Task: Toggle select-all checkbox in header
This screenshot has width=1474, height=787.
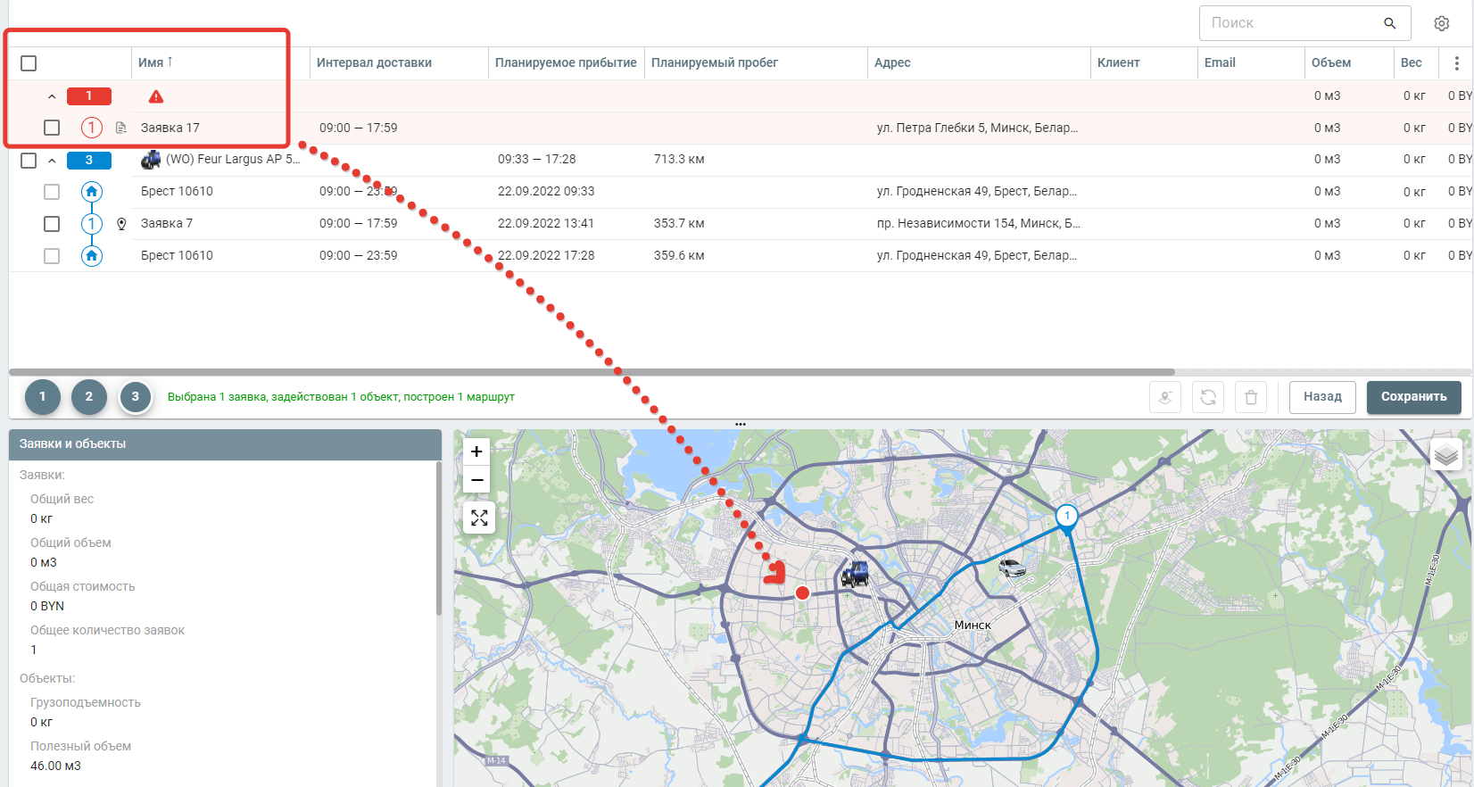Action: coord(29,63)
